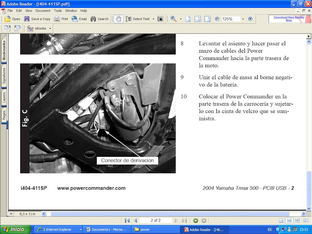Rotate page clockwise icon

coord(7,28)
